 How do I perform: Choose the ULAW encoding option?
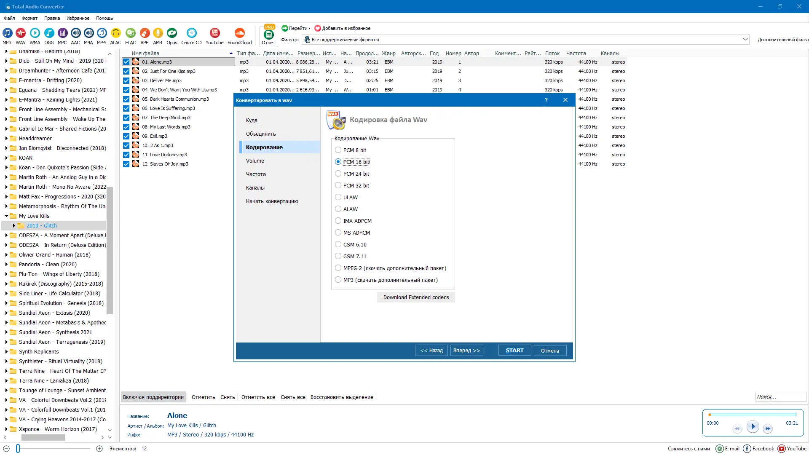338,197
